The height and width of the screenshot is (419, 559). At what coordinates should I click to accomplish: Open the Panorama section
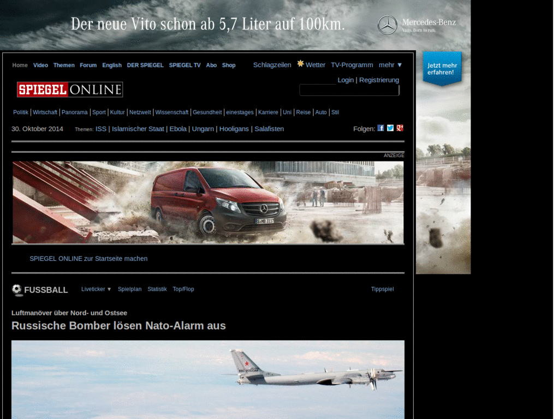pyautogui.click(x=74, y=112)
